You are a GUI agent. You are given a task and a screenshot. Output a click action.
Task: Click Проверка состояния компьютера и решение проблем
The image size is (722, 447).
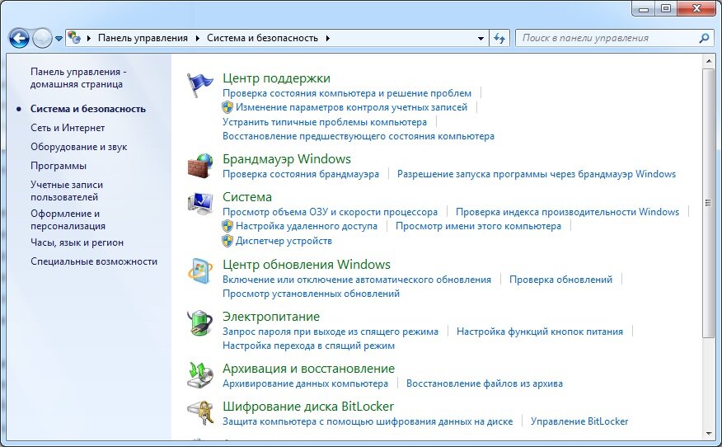pos(347,93)
